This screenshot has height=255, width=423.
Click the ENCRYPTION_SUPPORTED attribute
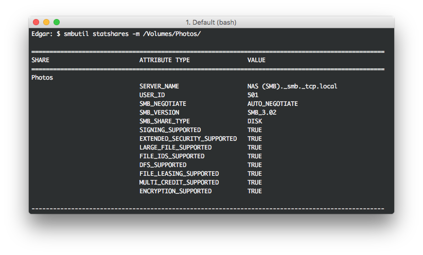[175, 191]
